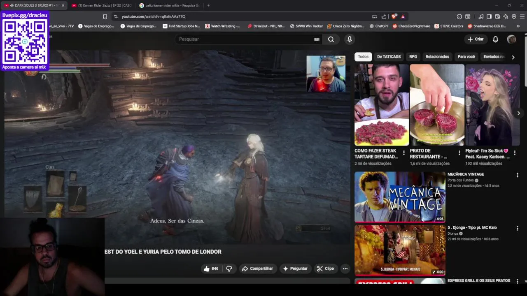Open SVWB Win Tracker bookmark
The width and height of the screenshot is (527, 296).
click(x=306, y=26)
